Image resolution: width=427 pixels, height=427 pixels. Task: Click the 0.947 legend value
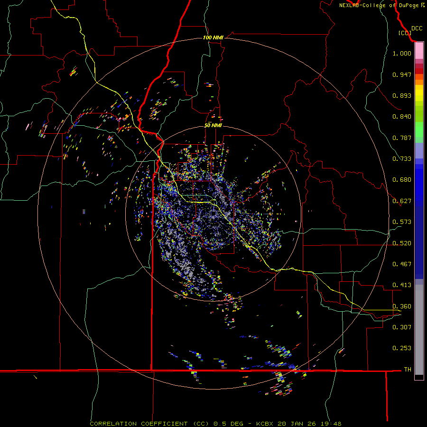(402, 74)
